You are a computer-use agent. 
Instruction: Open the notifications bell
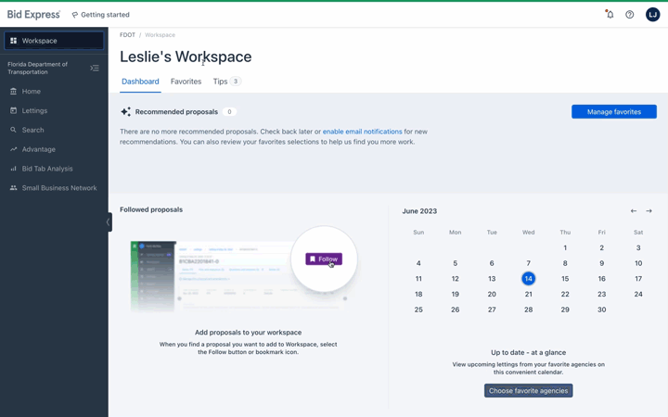pos(610,15)
